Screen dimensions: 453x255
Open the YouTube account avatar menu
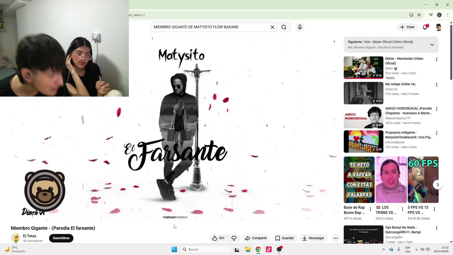438,27
